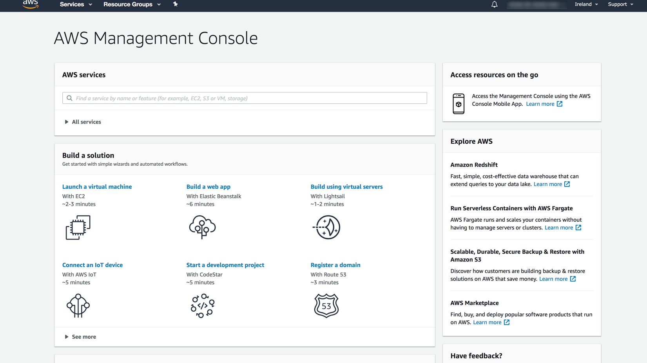Click external-link icon beside Mobile App Learn more
Screen dimensions: 647x363
(x=560, y=104)
